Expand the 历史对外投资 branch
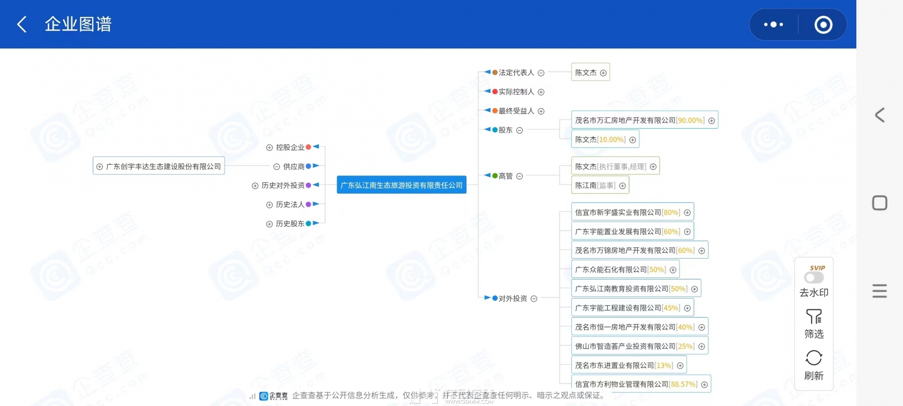Image resolution: width=903 pixels, height=406 pixels. 255,186
